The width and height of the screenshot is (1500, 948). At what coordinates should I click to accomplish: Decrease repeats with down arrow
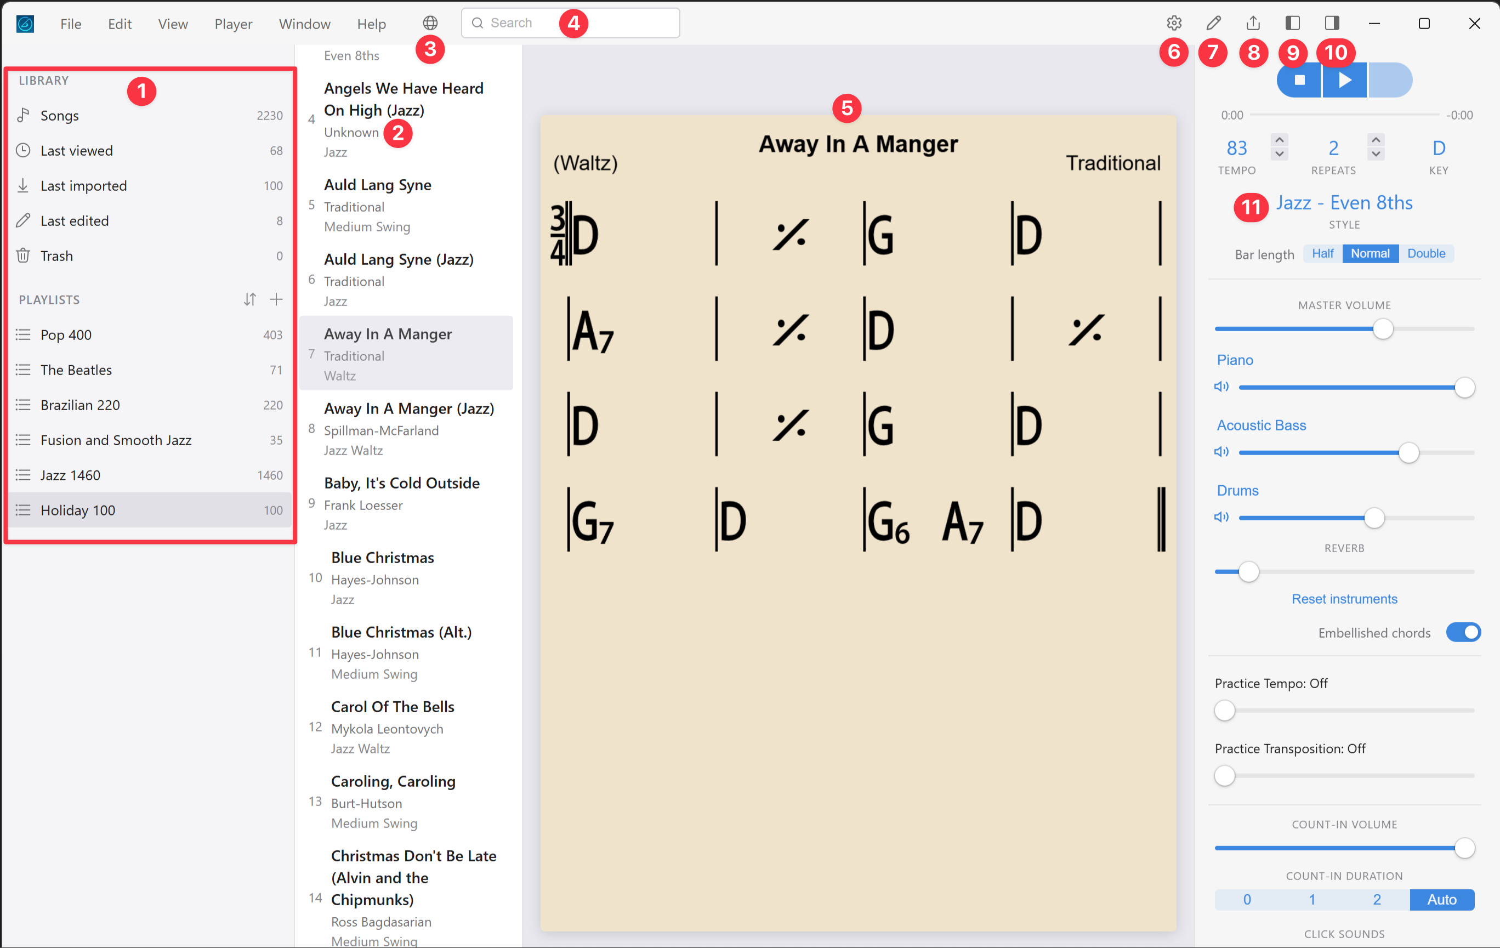1376,154
